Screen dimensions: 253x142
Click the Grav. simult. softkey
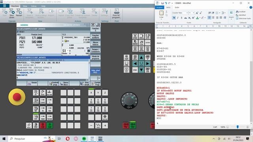[85, 83]
